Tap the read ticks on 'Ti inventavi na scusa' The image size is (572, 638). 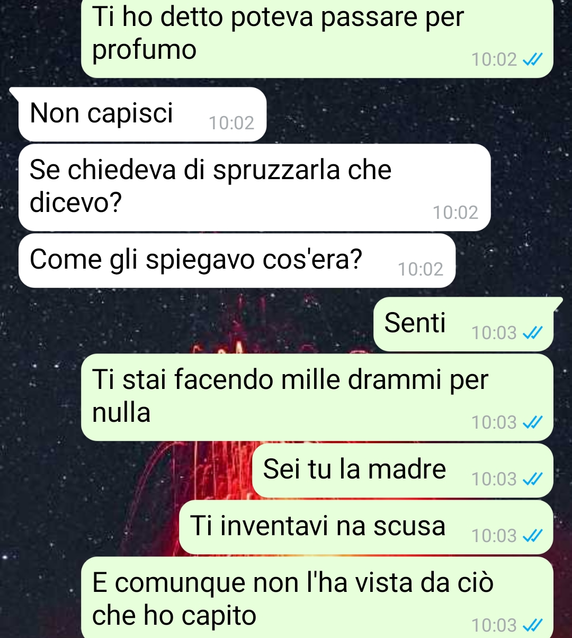pos(532,536)
